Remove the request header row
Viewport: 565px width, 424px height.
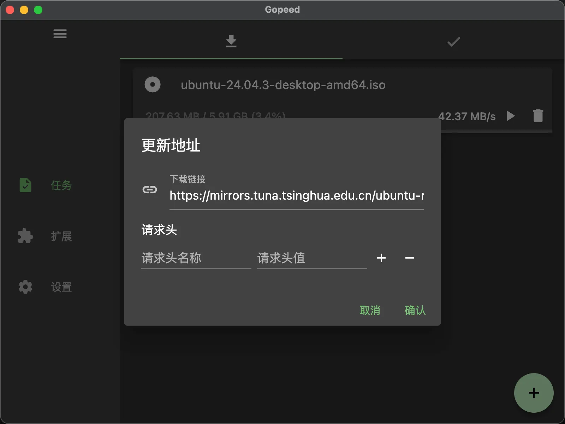[409, 258]
